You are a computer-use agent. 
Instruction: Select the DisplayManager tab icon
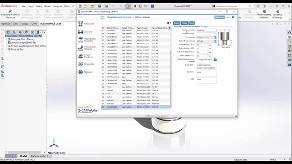(26, 32)
